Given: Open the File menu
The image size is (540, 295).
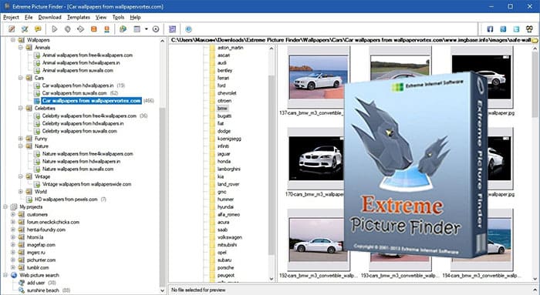Looking at the screenshot, I should [29, 17].
